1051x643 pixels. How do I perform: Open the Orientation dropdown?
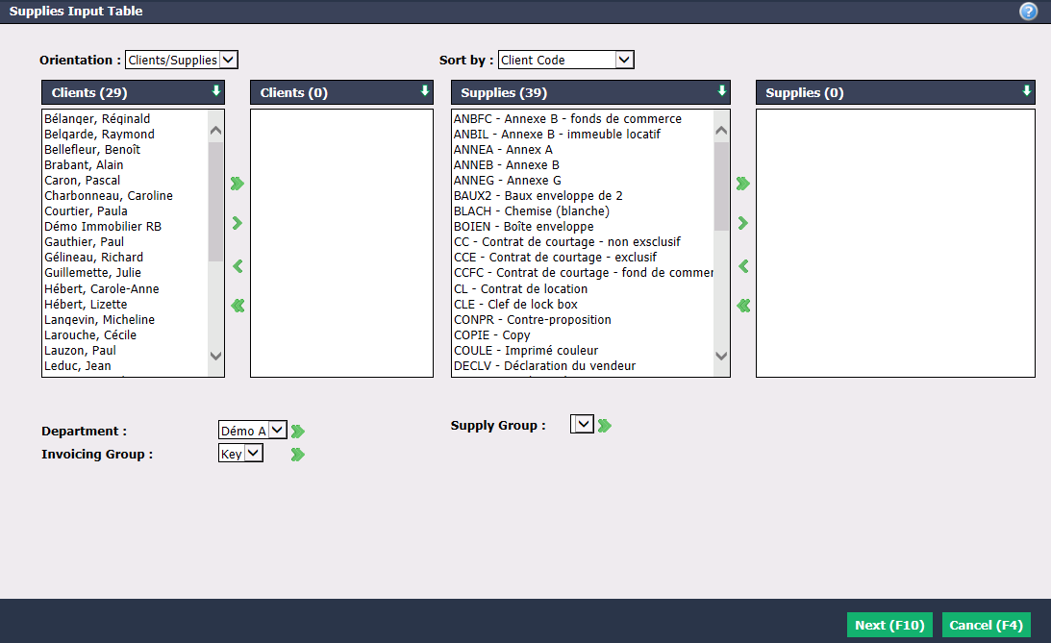(x=182, y=60)
